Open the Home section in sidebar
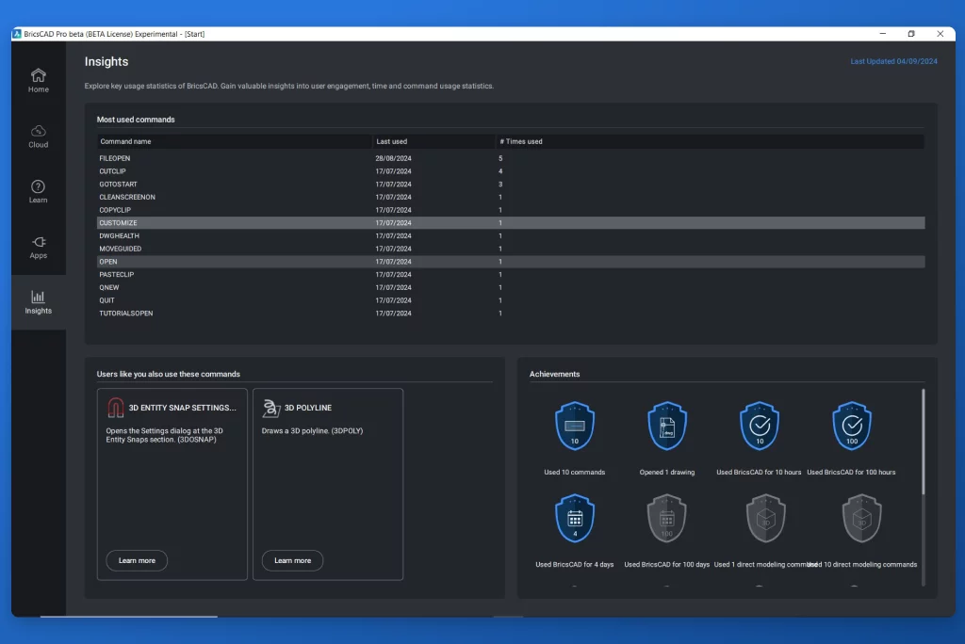Image resolution: width=965 pixels, height=644 pixels. [x=38, y=81]
